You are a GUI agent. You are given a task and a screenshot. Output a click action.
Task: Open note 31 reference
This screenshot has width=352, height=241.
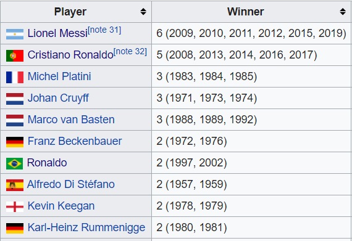[x=104, y=30]
